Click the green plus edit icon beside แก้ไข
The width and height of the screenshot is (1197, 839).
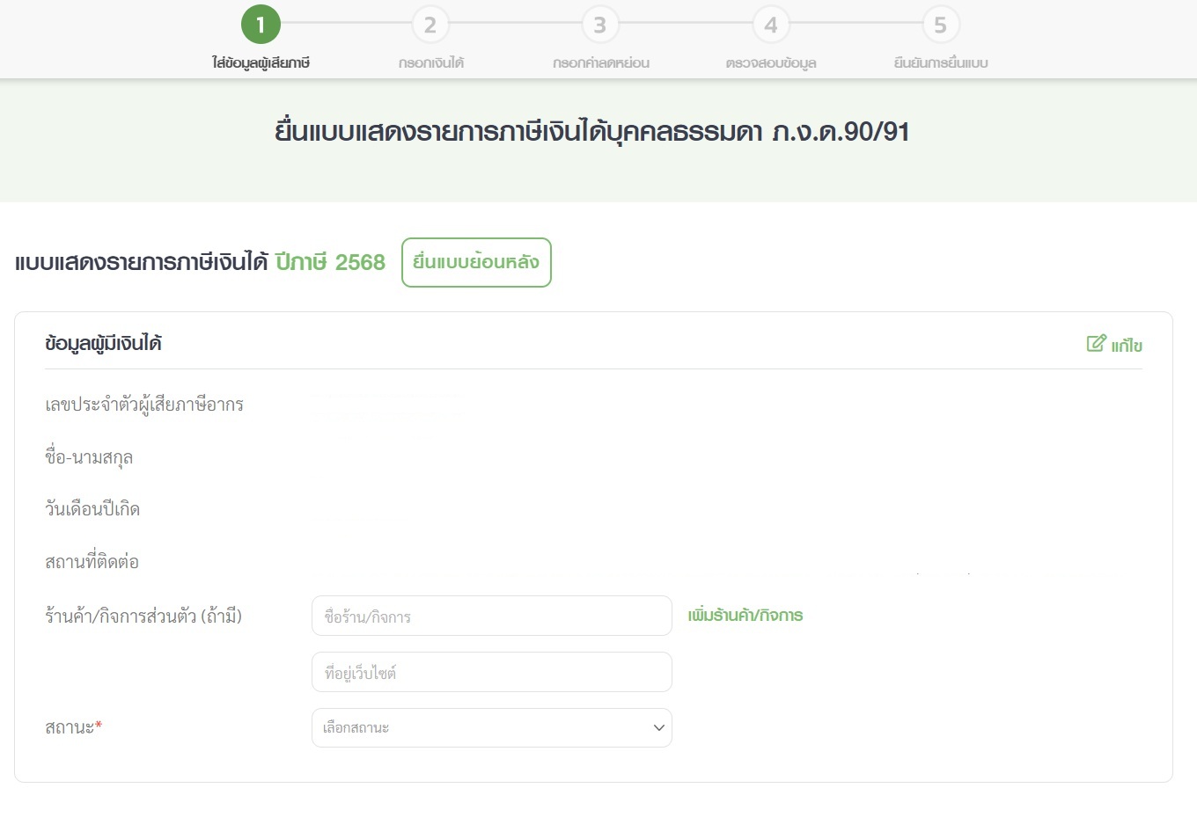(1097, 344)
